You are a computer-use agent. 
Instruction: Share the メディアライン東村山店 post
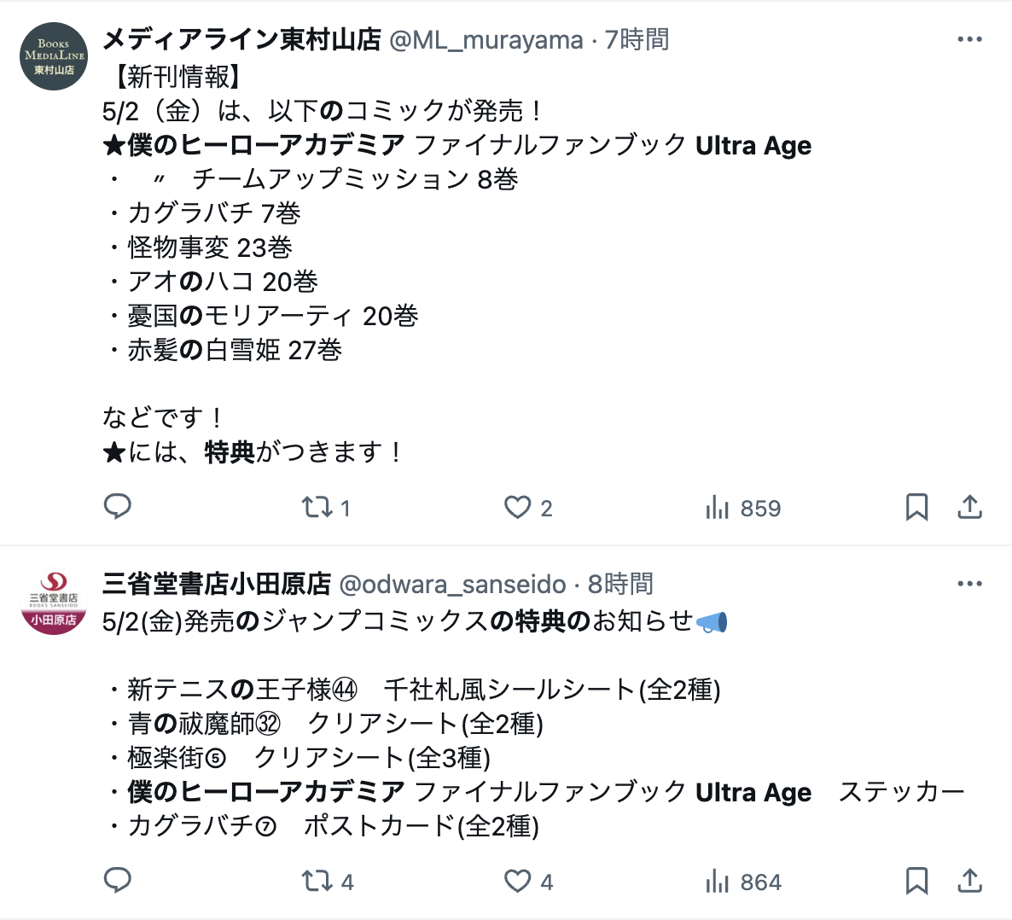(969, 508)
